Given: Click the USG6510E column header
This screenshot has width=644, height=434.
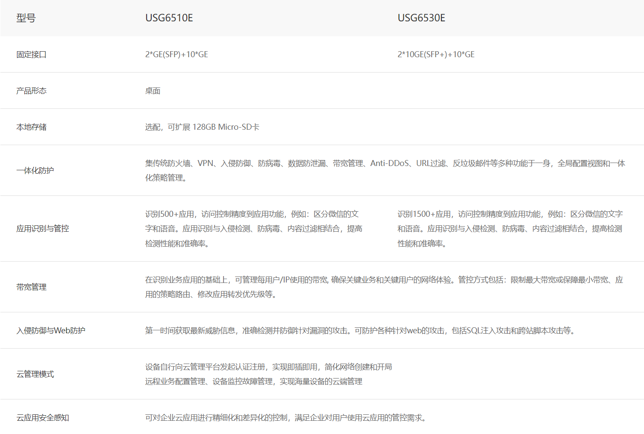Looking at the screenshot, I should 169,18.
